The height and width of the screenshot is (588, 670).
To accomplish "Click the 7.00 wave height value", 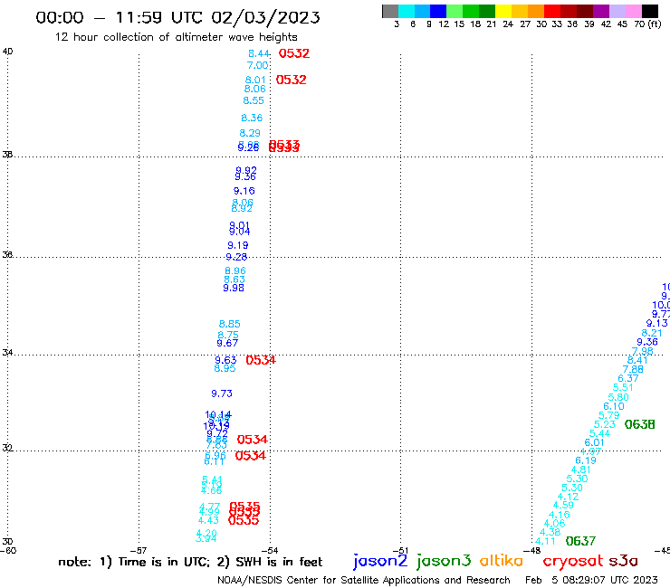I will tap(258, 65).
